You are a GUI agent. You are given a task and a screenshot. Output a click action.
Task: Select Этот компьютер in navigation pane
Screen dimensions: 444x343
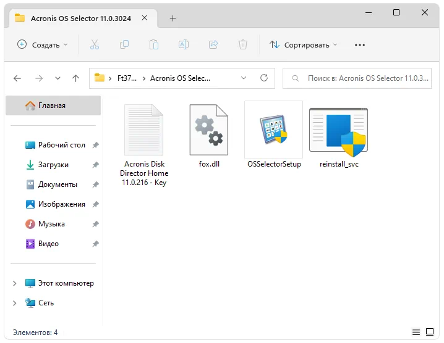tap(59, 283)
